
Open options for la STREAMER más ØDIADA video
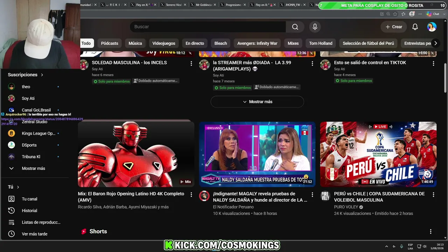(312, 63)
